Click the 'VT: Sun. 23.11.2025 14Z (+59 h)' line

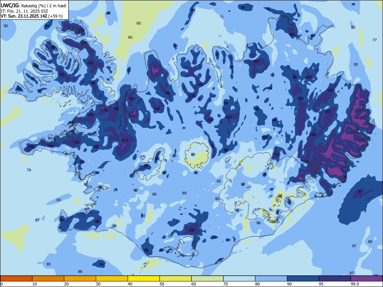point(32,16)
